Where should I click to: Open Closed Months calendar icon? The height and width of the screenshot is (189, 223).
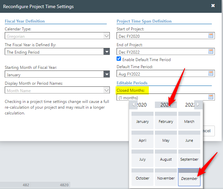pos(211,97)
